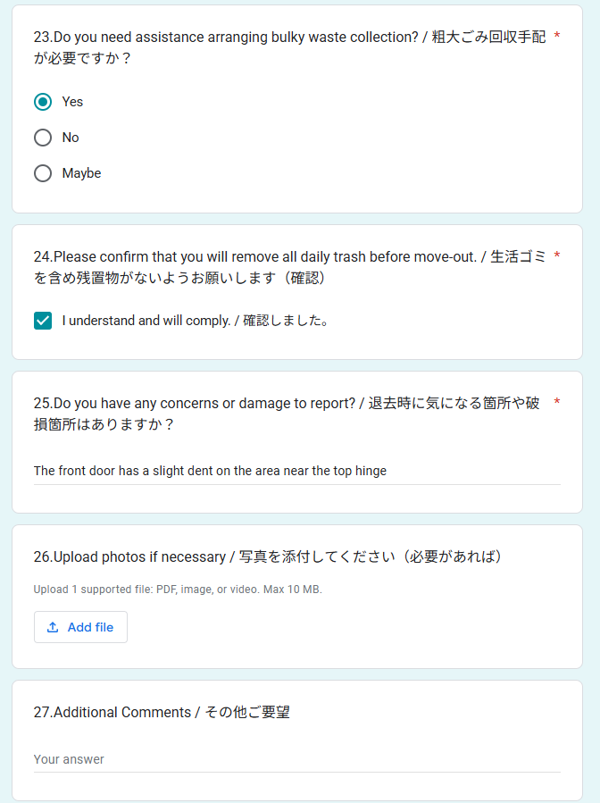Click the 'Maybe' option label text
Viewport: 600px width, 803px height.
point(81,173)
